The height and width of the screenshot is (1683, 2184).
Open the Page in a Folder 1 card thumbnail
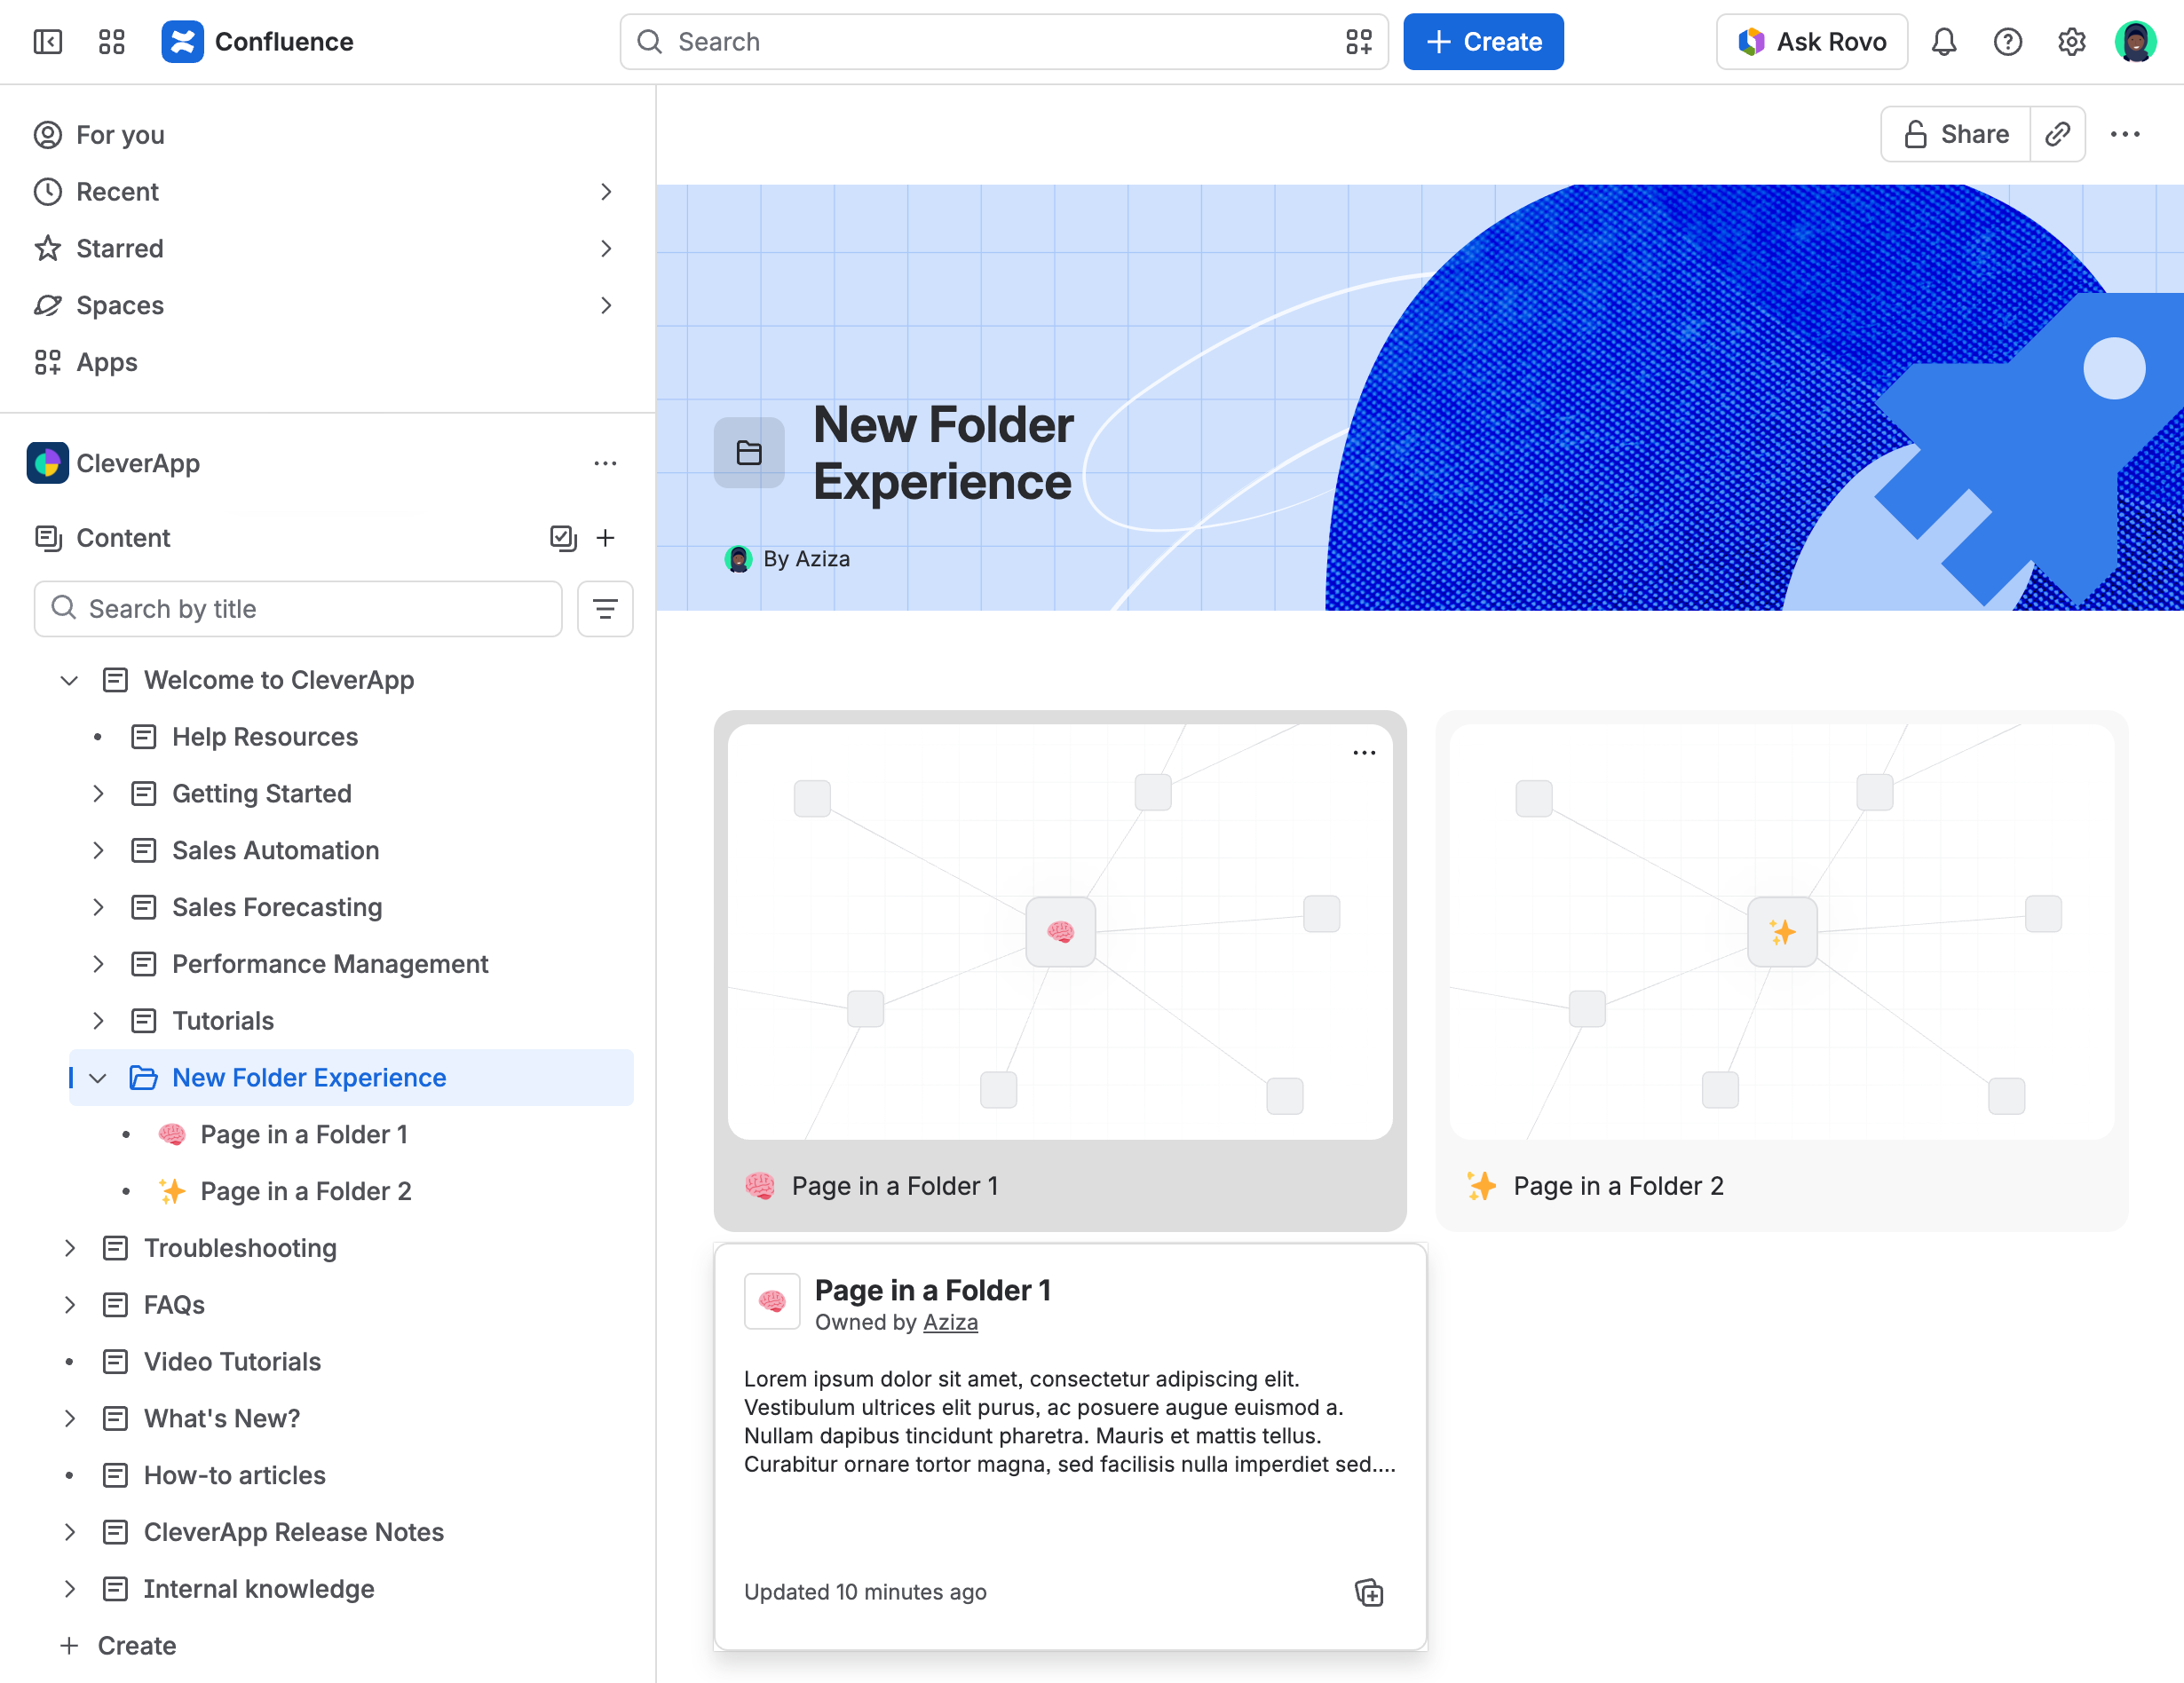(1060, 932)
